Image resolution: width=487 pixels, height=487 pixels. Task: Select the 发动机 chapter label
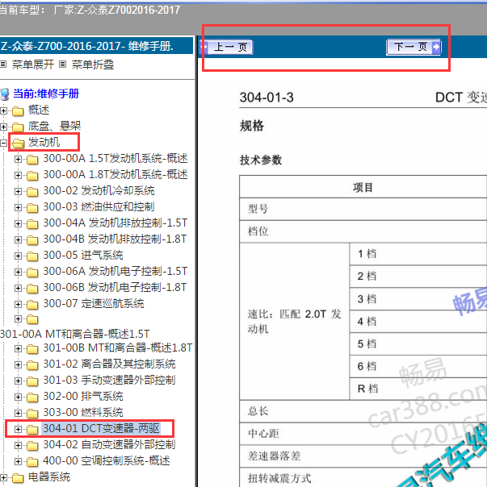(x=44, y=142)
